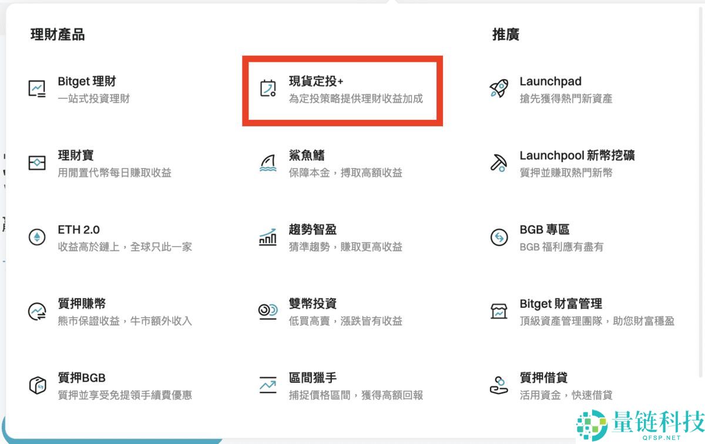The width and height of the screenshot is (705, 444).
Task: Select the Launchpad rocket icon
Action: (x=499, y=88)
